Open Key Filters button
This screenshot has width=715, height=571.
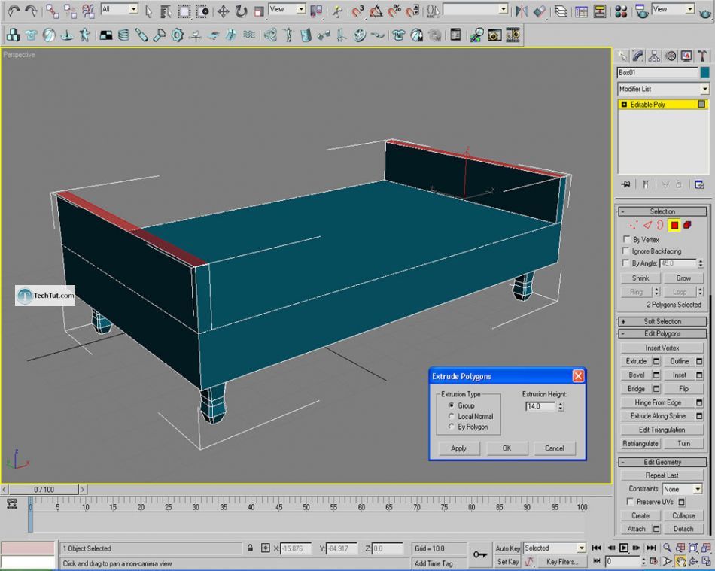561,562
